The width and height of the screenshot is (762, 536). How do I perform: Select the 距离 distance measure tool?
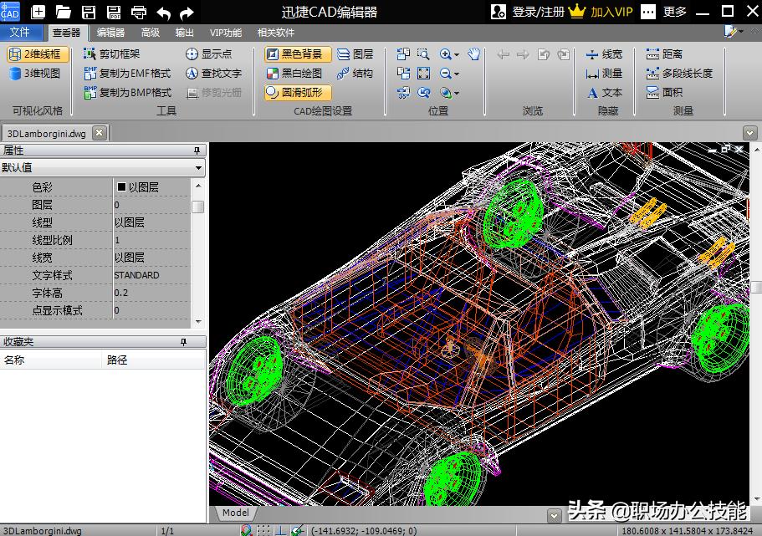pos(664,54)
